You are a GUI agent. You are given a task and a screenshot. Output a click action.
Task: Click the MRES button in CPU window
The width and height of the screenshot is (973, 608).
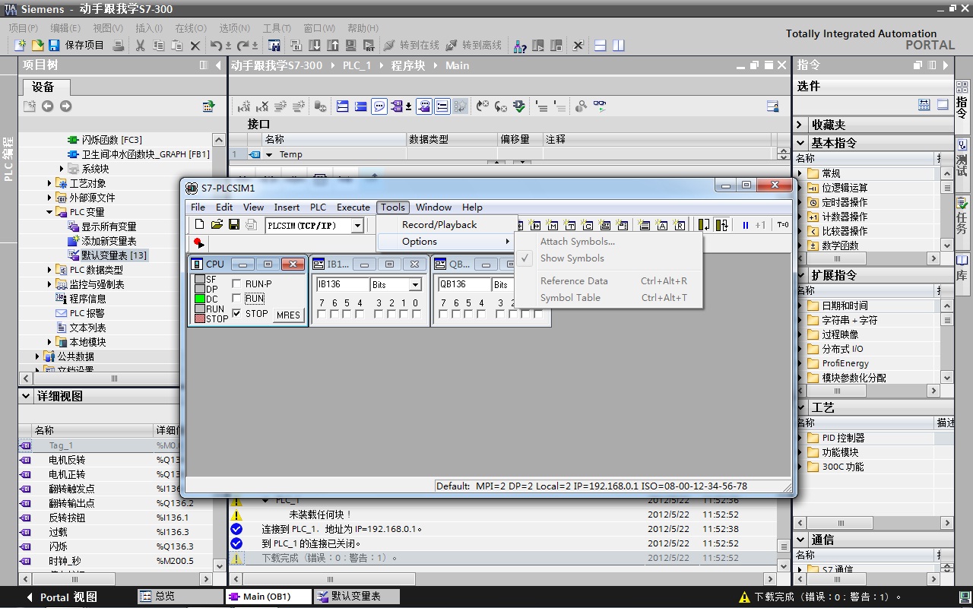(x=288, y=315)
